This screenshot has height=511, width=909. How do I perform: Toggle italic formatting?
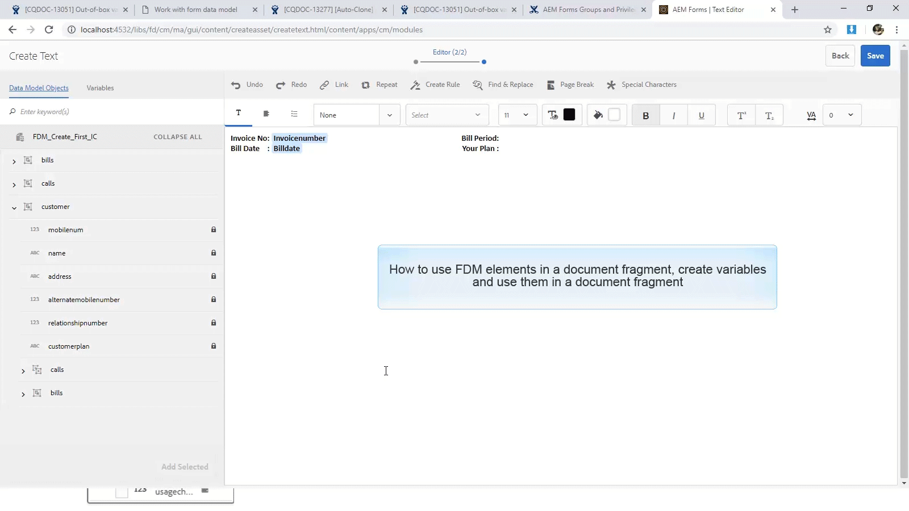[x=673, y=115]
